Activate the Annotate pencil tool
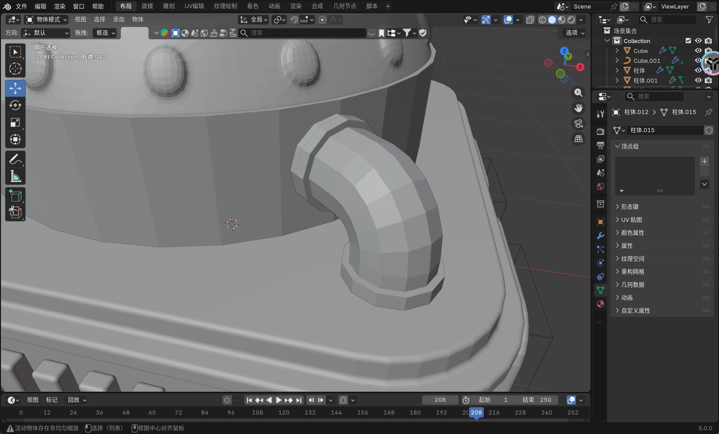 (15, 159)
